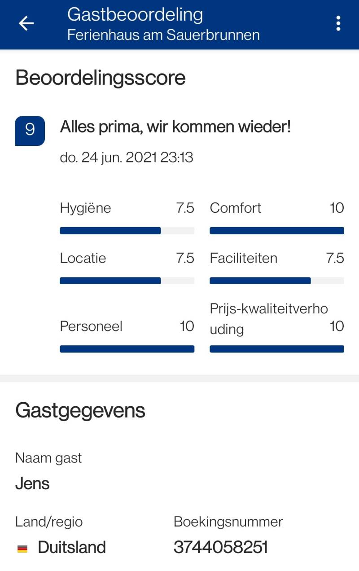The width and height of the screenshot is (359, 571).
Task: Tap the Hygiëne score bar
Action: 127,231
